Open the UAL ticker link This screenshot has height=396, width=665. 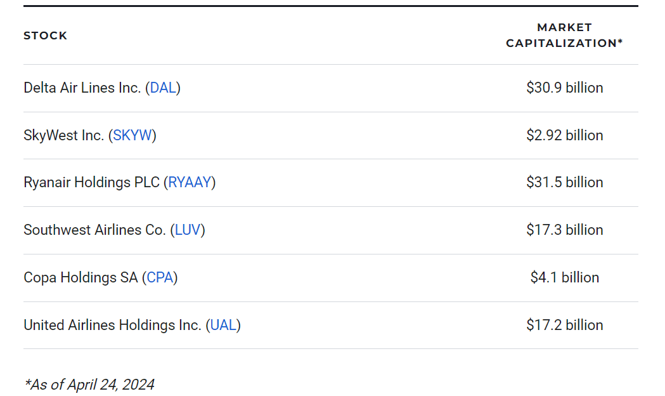(223, 325)
